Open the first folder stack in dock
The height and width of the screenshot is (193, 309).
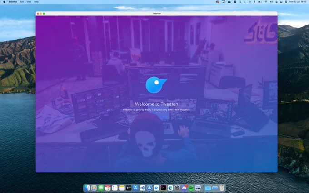pos(208,188)
